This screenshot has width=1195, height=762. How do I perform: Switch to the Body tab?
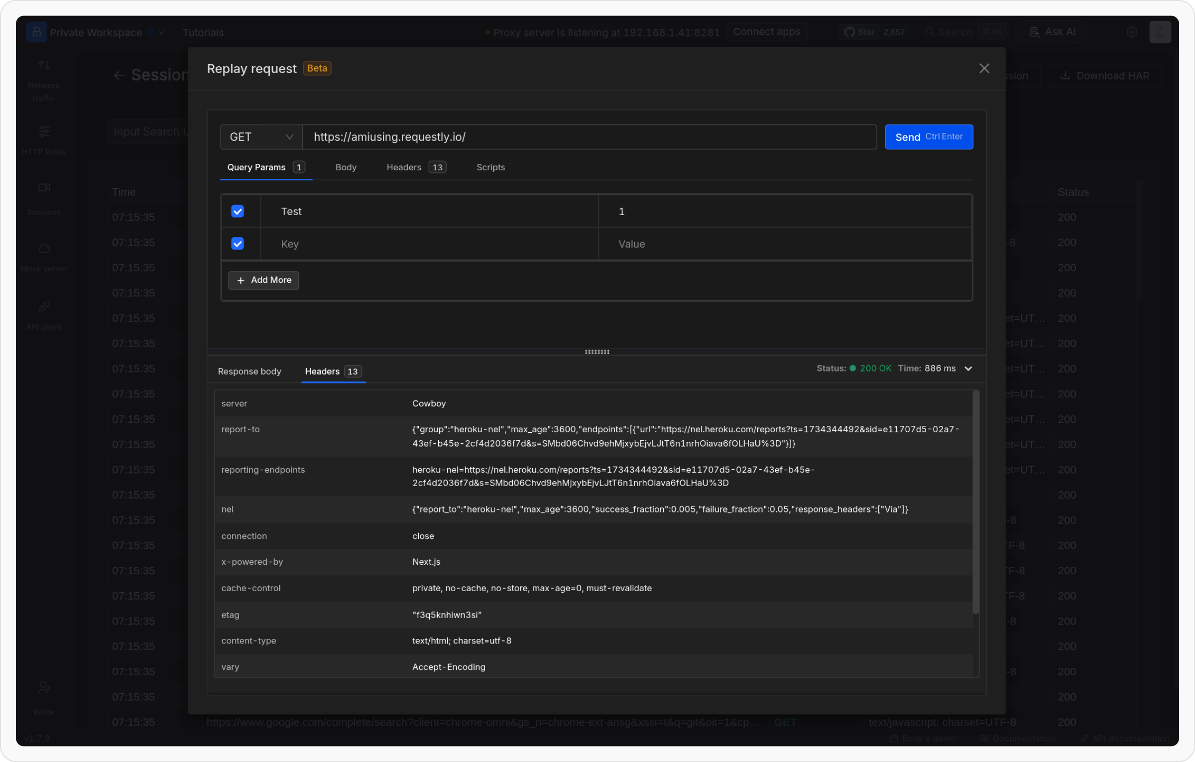click(x=346, y=167)
